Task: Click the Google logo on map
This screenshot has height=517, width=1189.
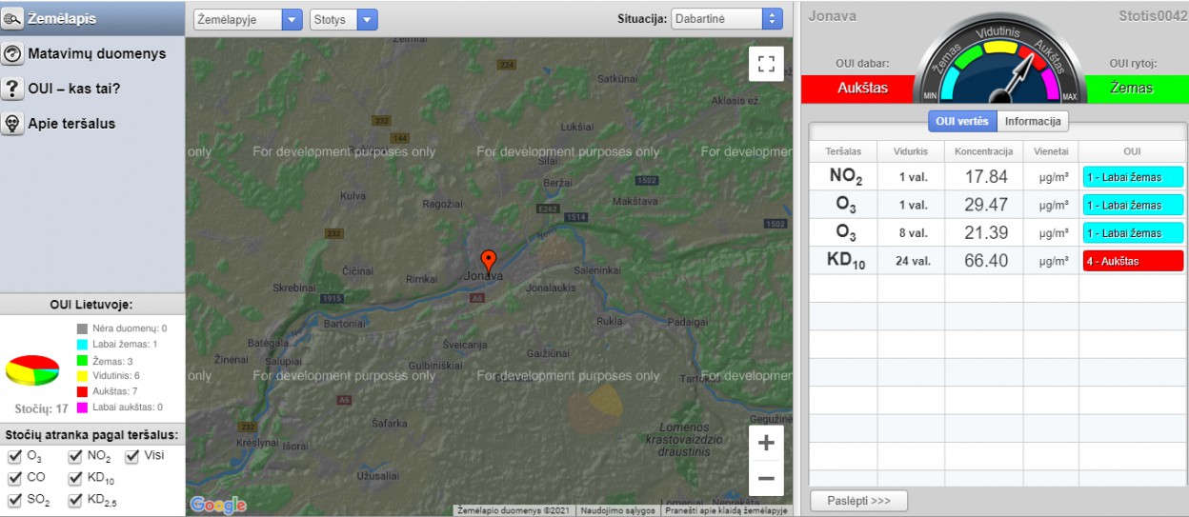Action: [218, 505]
